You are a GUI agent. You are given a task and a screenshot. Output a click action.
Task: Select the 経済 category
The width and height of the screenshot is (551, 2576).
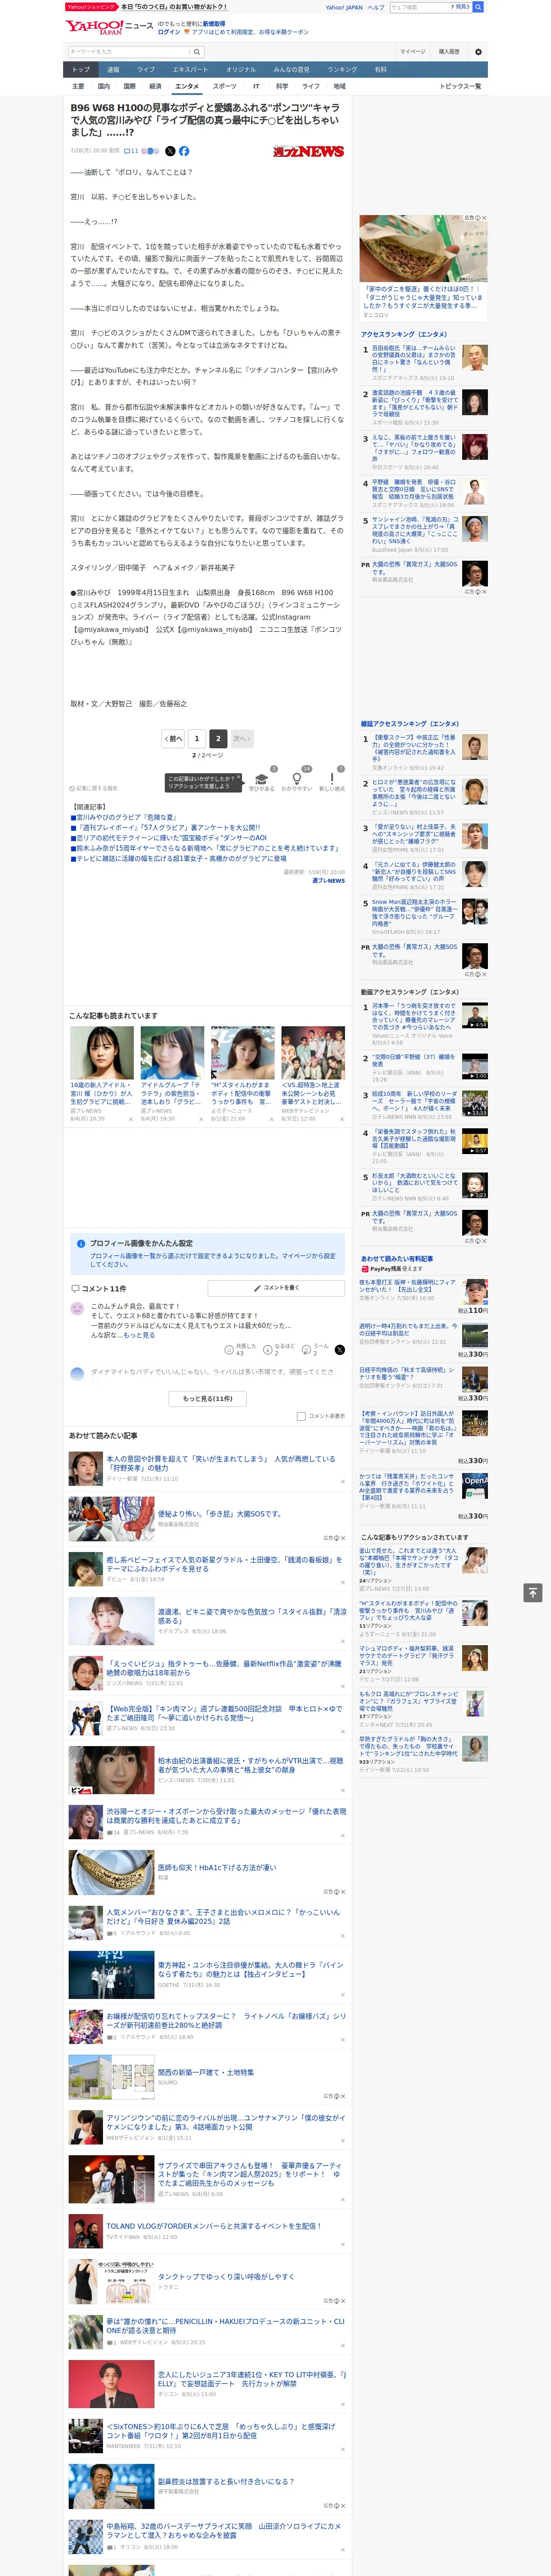coord(155,86)
